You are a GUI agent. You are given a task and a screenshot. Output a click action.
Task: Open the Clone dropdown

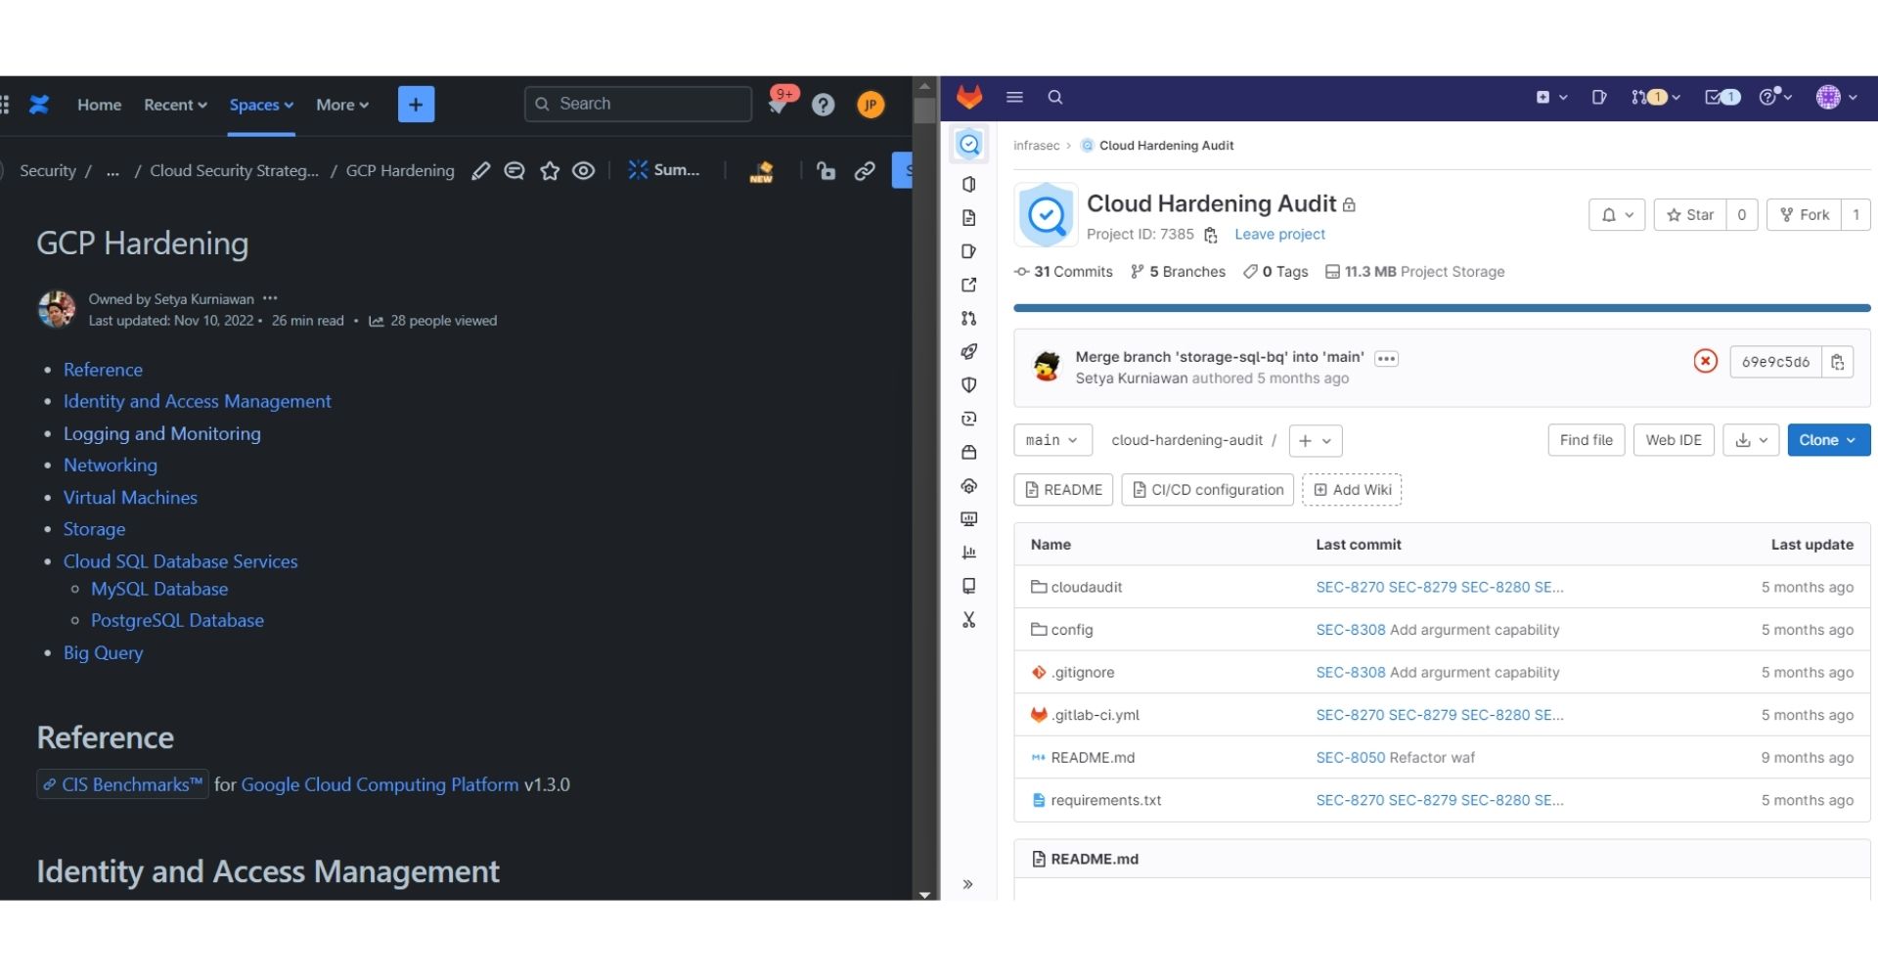click(1828, 441)
